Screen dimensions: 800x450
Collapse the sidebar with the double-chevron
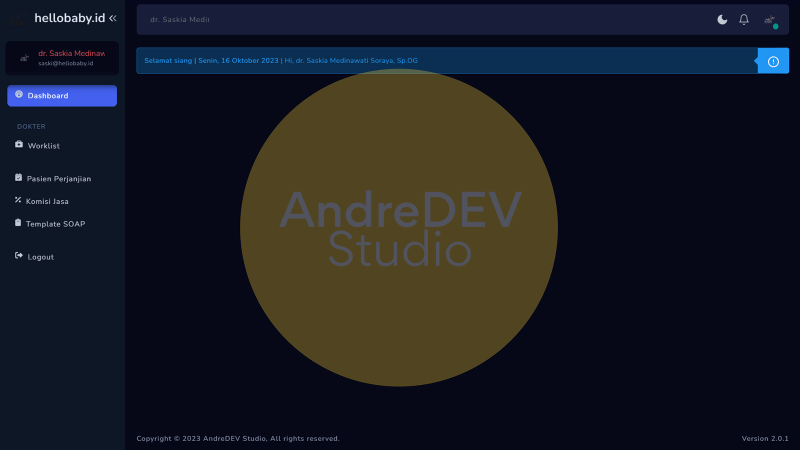pos(113,18)
